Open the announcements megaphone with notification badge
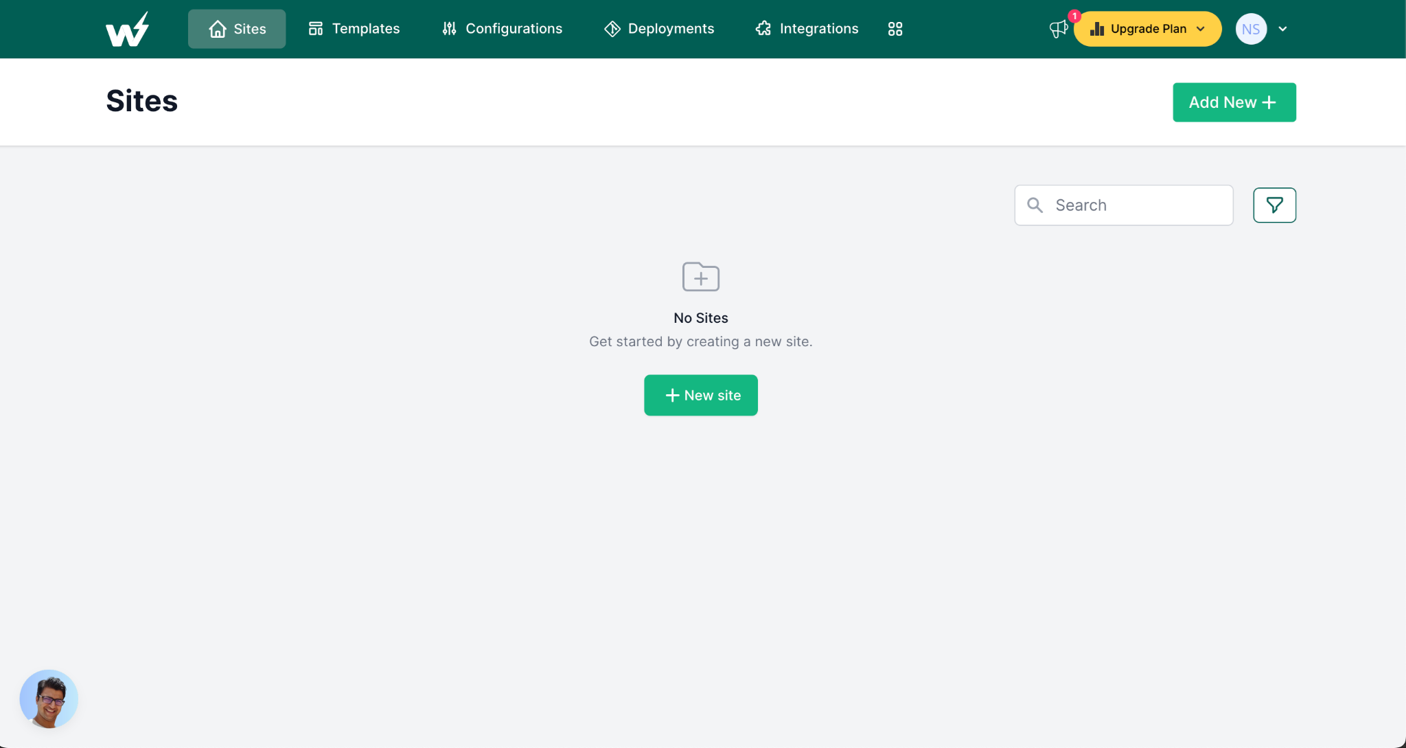The width and height of the screenshot is (1406, 748). (1057, 29)
